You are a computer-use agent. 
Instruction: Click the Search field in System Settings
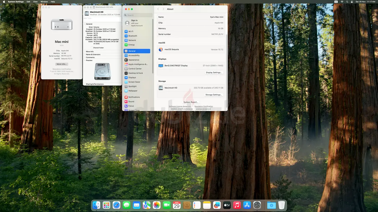138,15
